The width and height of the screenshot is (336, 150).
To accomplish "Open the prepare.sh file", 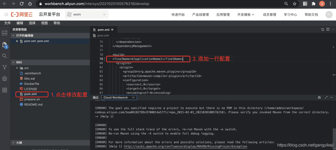I will [32, 99].
